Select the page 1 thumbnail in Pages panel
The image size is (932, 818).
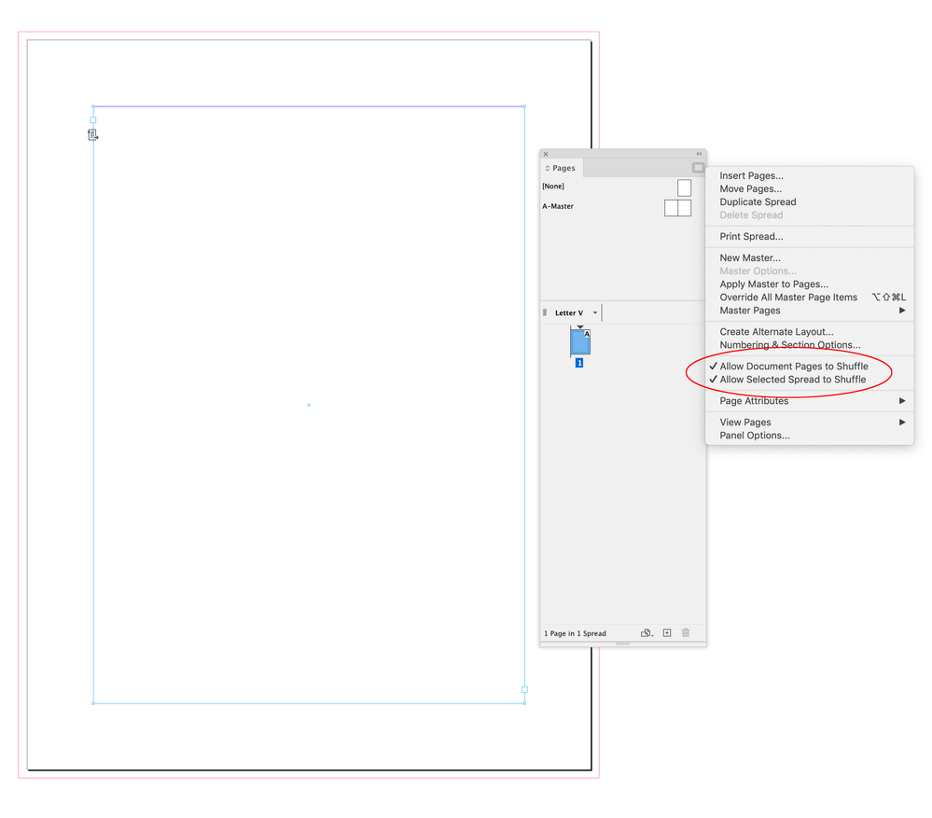pos(579,343)
